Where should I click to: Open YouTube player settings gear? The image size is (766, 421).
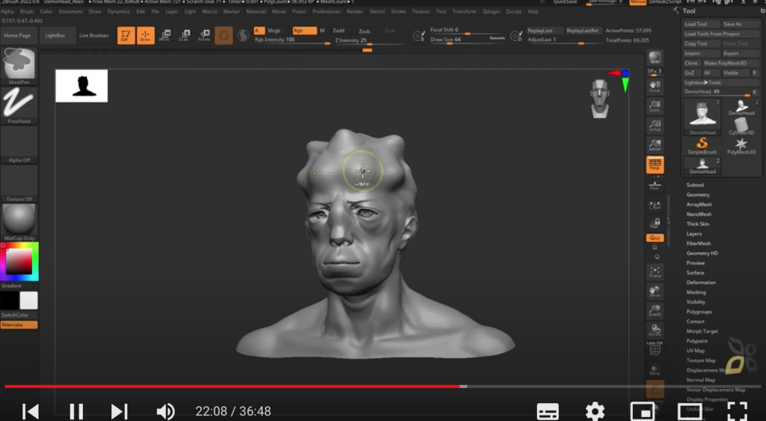pyautogui.click(x=595, y=411)
